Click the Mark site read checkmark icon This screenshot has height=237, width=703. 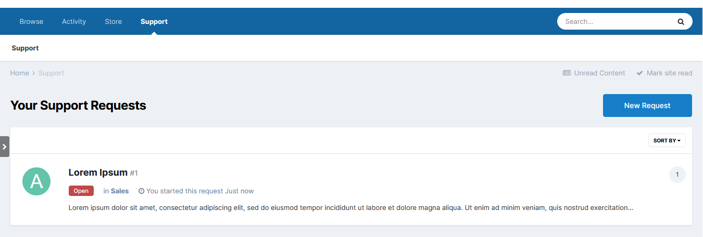pos(639,73)
